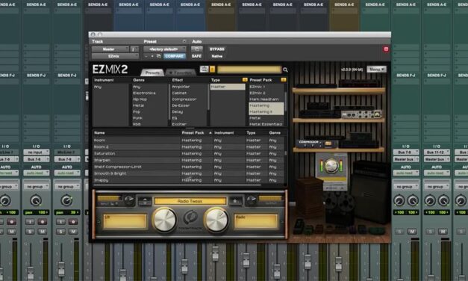The height and width of the screenshot is (281, 468).
Task: Select the Shelf-Compressor-Limit preset row
Action: 189,167
